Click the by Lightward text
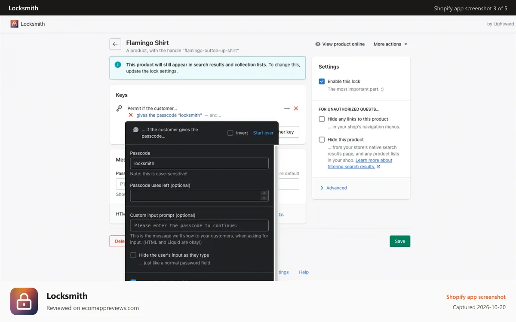The height and width of the screenshot is (322, 516). click(501, 24)
